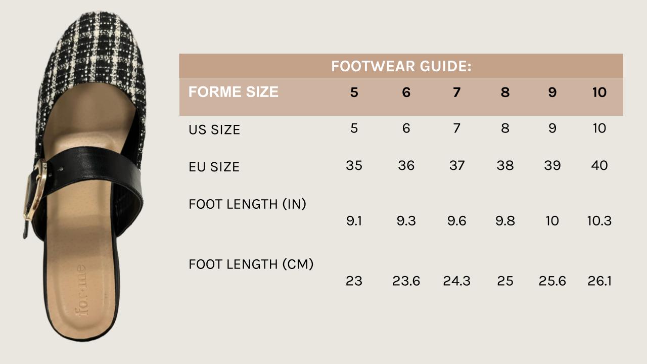The width and height of the screenshot is (647, 364).
Task: Select Forme size 5 column header
Action: pos(354,93)
